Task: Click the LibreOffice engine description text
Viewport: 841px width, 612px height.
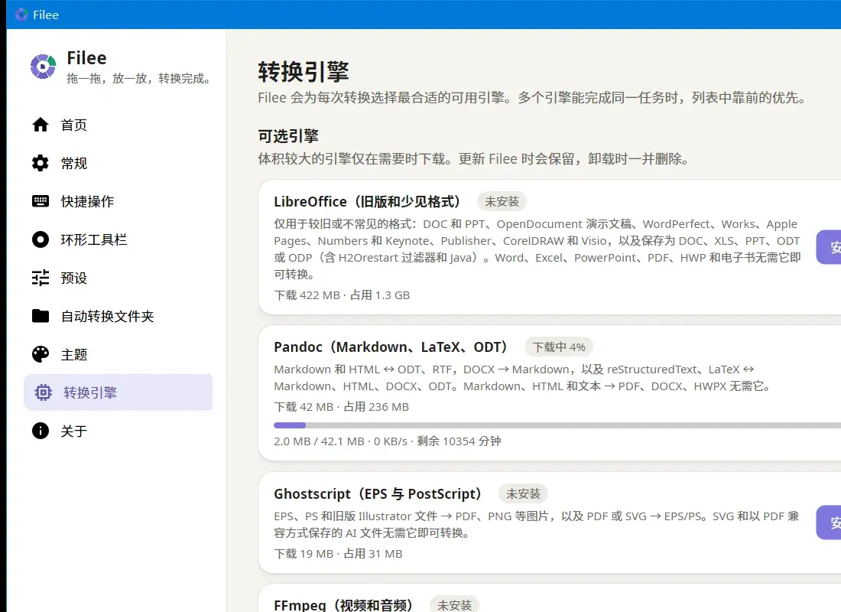Action: pos(537,249)
